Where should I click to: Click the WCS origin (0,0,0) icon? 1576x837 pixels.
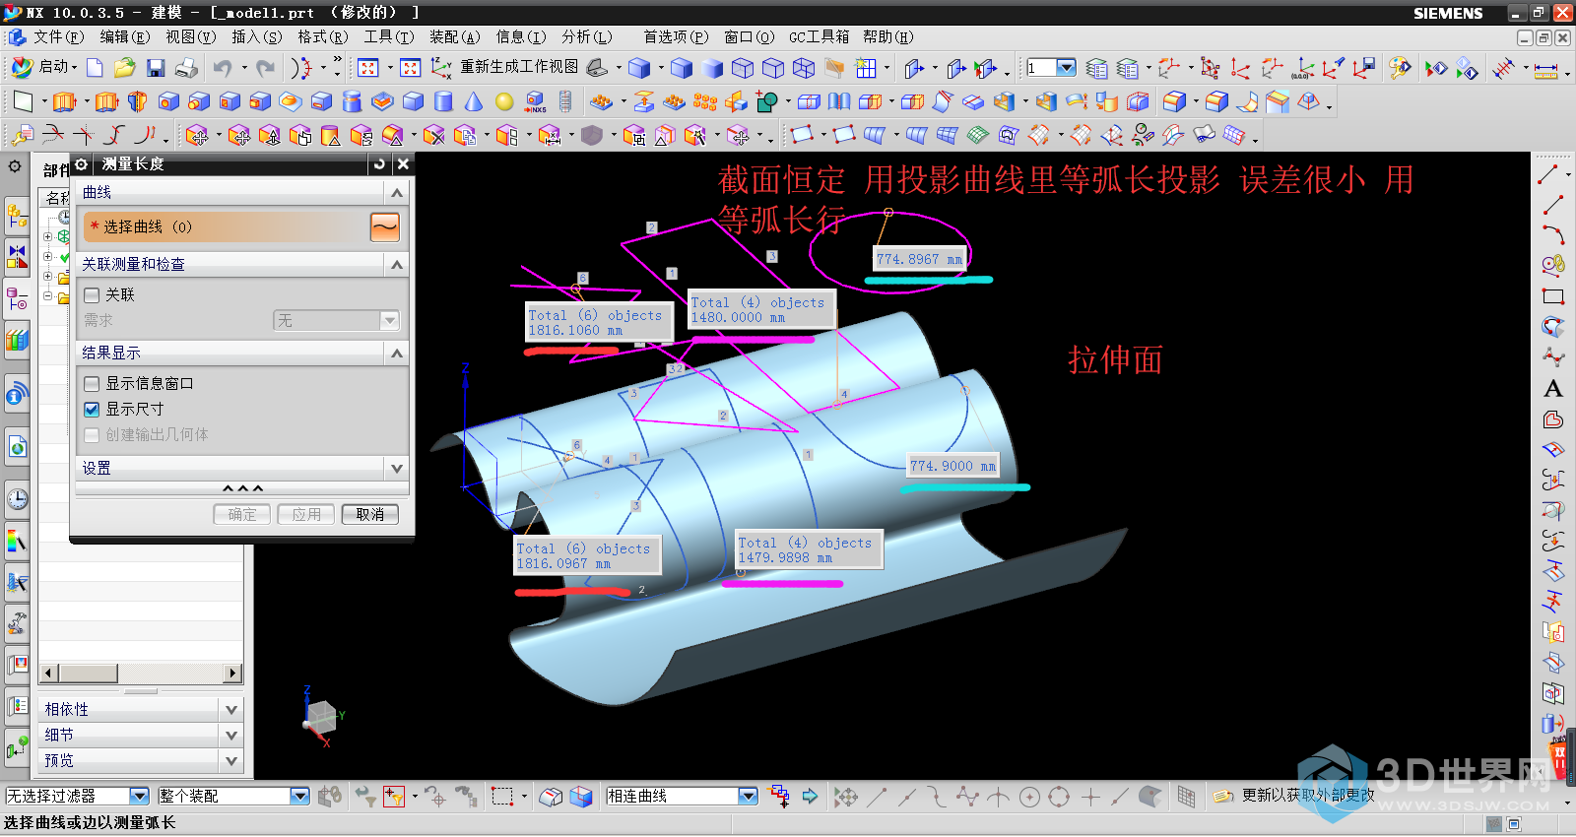coord(1303,67)
